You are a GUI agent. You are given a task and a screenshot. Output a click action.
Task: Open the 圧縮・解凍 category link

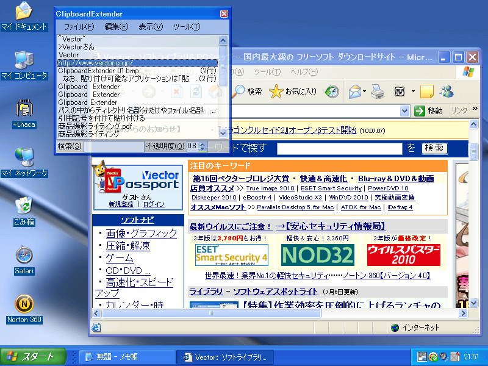pos(127,246)
